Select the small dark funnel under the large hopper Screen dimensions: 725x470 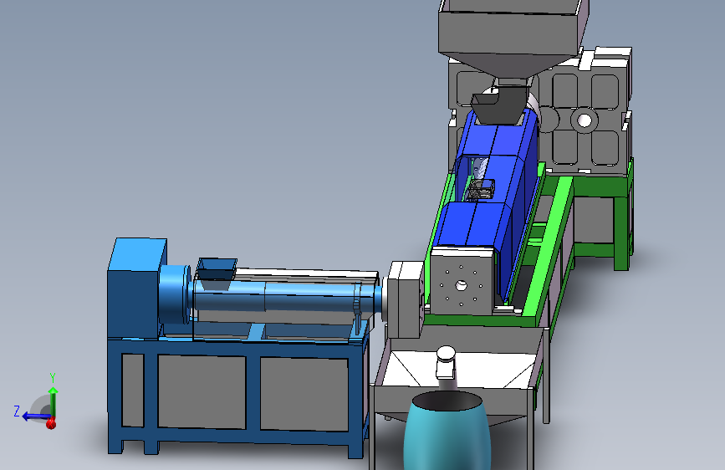click(x=498, y=105)
